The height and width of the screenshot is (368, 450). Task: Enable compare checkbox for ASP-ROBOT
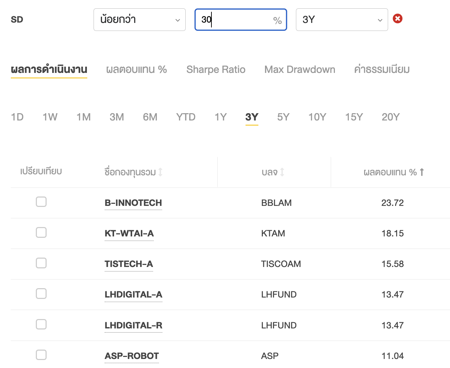tap(41, 355)
